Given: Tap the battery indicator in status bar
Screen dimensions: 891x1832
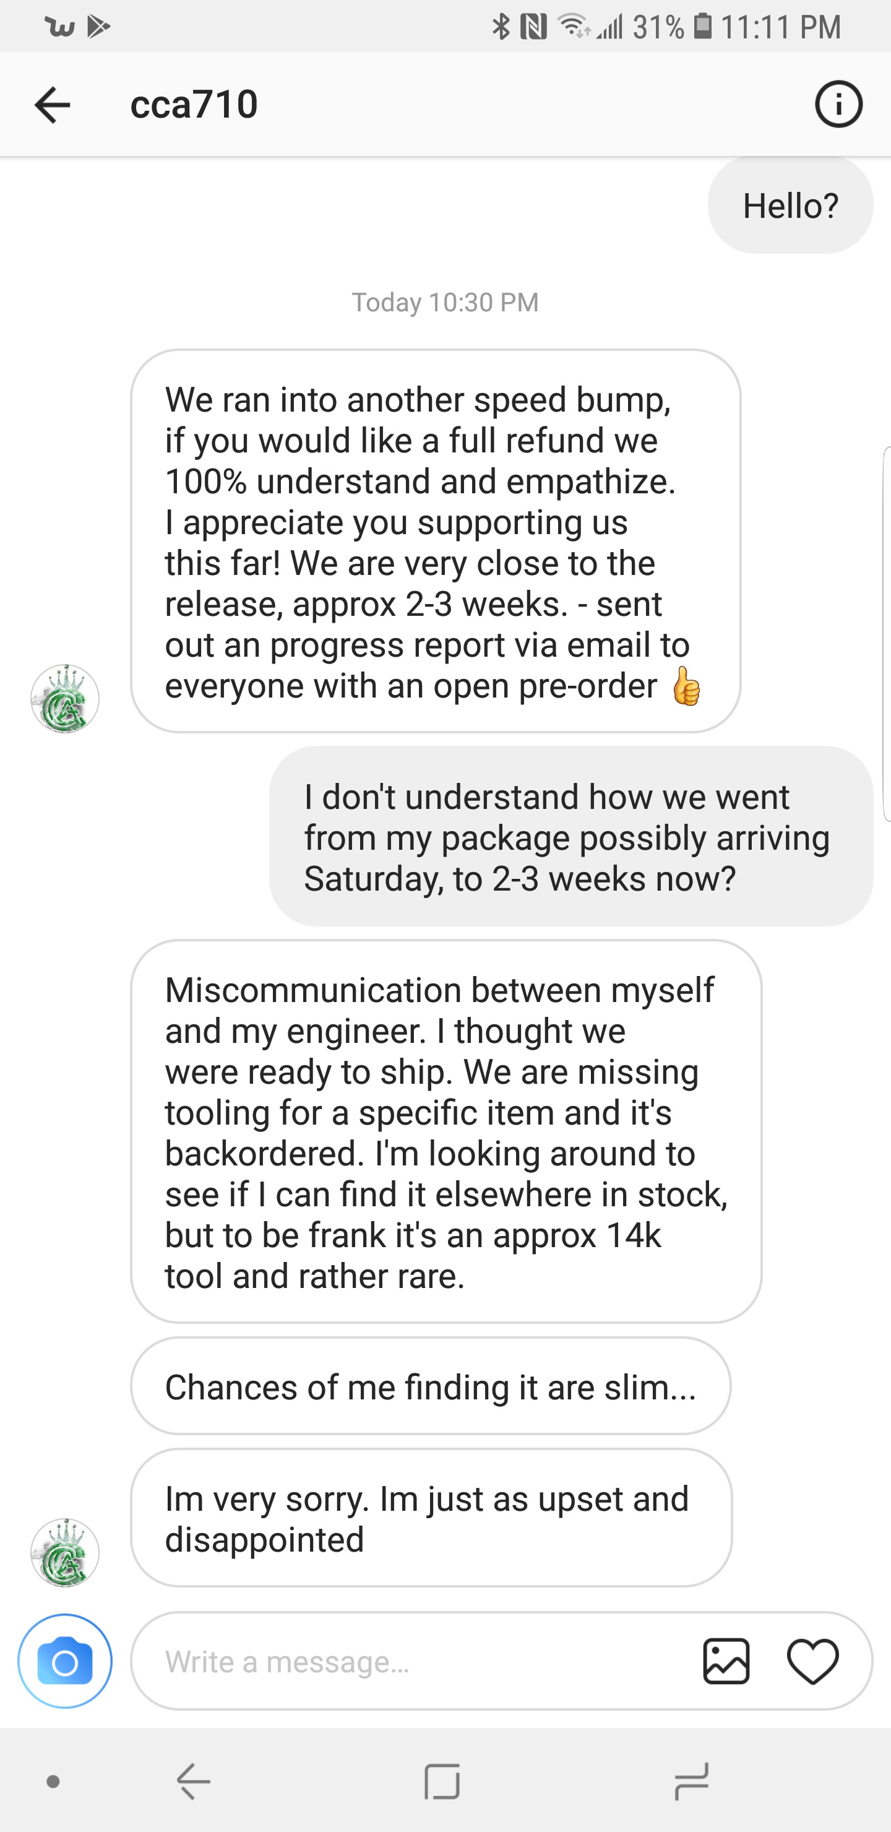Looking at the screenshot, I should coord(702,27).
